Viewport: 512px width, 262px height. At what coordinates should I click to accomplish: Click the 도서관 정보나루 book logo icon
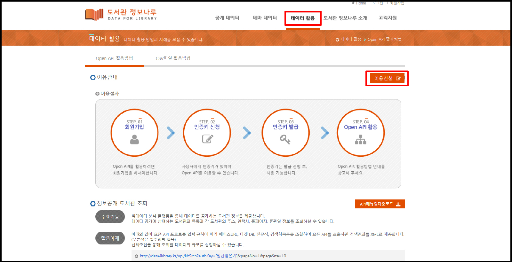(x=94, y=14)
